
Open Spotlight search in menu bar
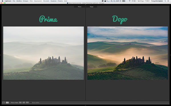click(165, 1)
